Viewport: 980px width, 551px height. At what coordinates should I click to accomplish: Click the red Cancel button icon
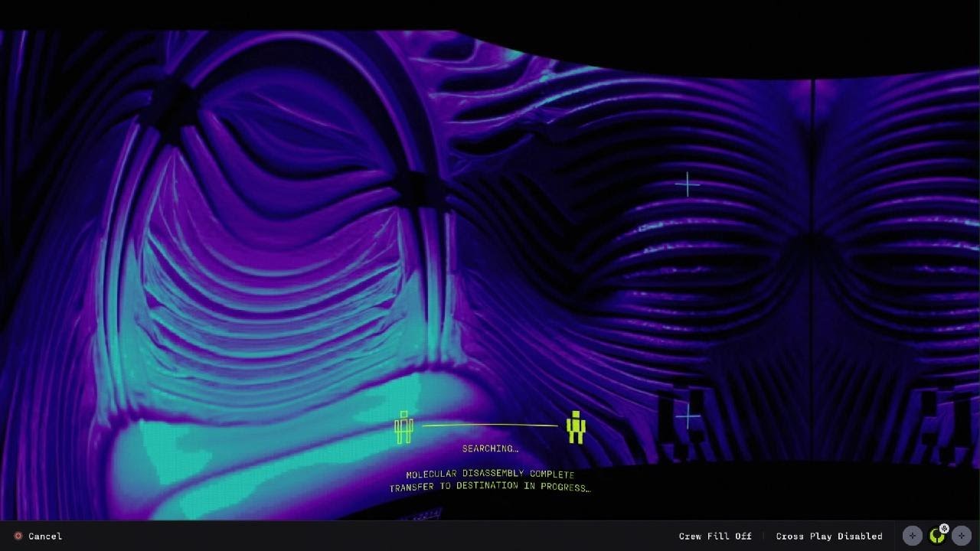[18, 536]
